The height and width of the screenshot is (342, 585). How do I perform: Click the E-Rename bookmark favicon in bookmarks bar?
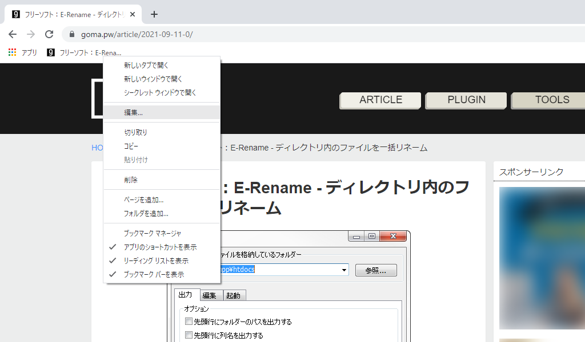pos(51,52)
